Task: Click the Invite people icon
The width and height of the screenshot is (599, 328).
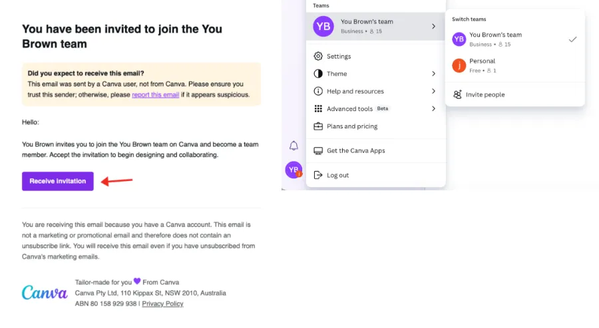Action: 457,94
